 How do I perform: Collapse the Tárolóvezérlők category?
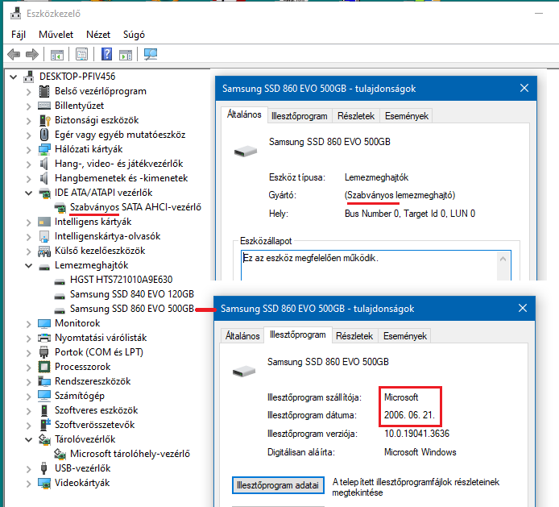coord(28,439)
